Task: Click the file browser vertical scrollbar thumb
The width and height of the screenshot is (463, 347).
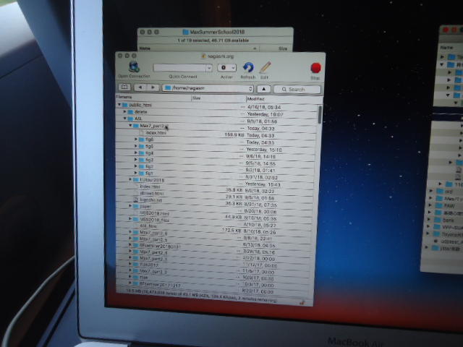Action: pyautogui.click(x=320, y=114)
